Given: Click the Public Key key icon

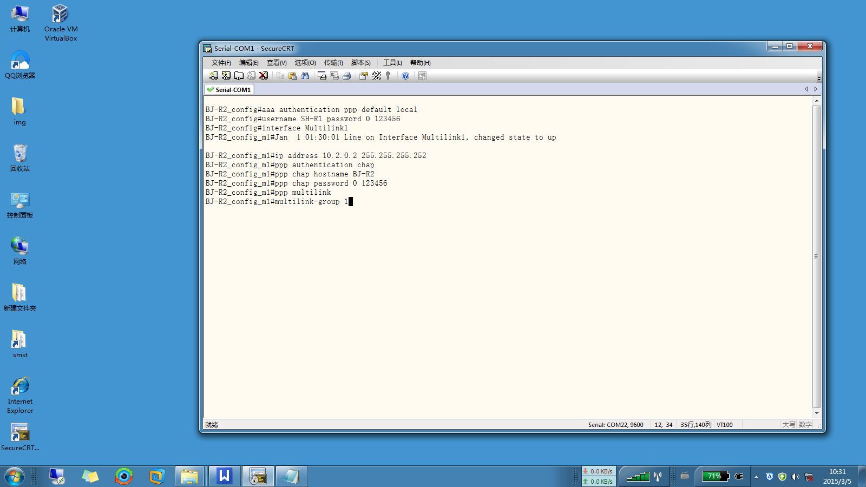Looking at the screenshot, I should 388,76.
